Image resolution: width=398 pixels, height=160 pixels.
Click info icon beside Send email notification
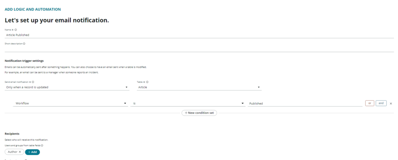[33, 82]
